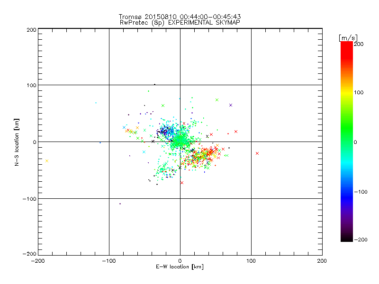
Task: Select the purple dot below the -100 km N-S line
Action: pyautogui.click(x=120, y=204)
